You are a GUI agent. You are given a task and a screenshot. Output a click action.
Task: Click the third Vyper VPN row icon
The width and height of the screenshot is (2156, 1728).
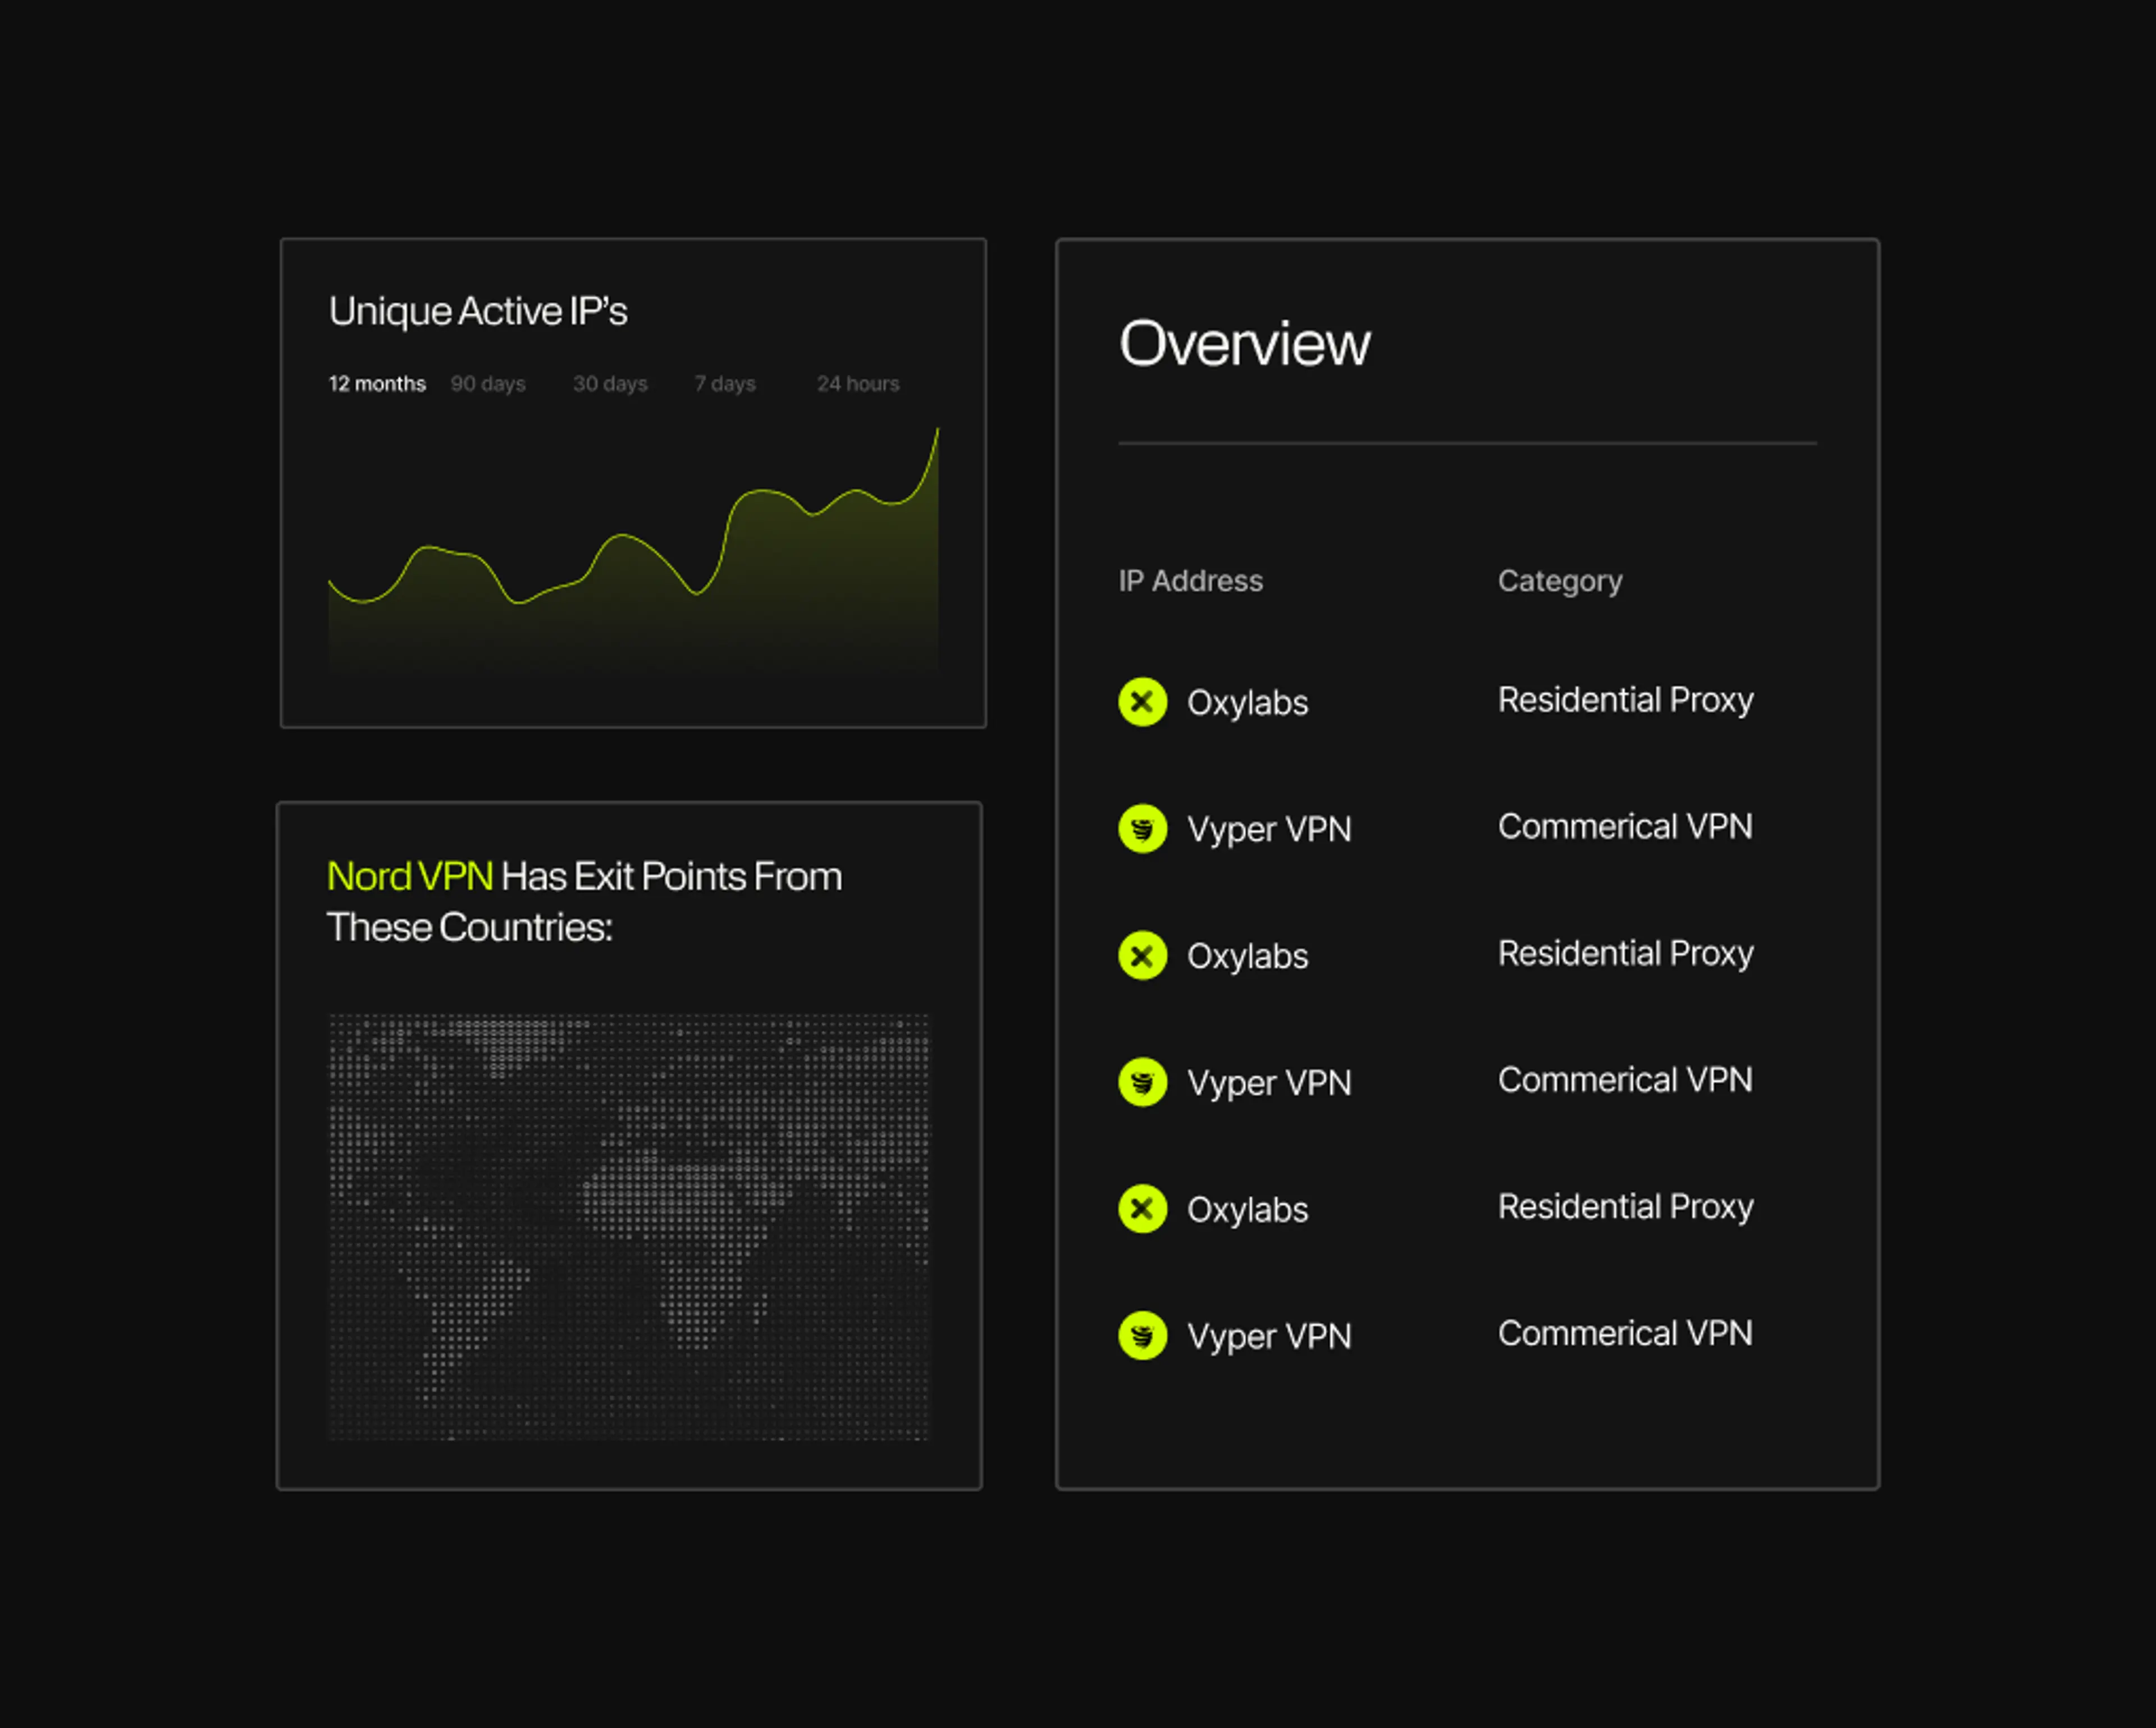point(1142,1336)
